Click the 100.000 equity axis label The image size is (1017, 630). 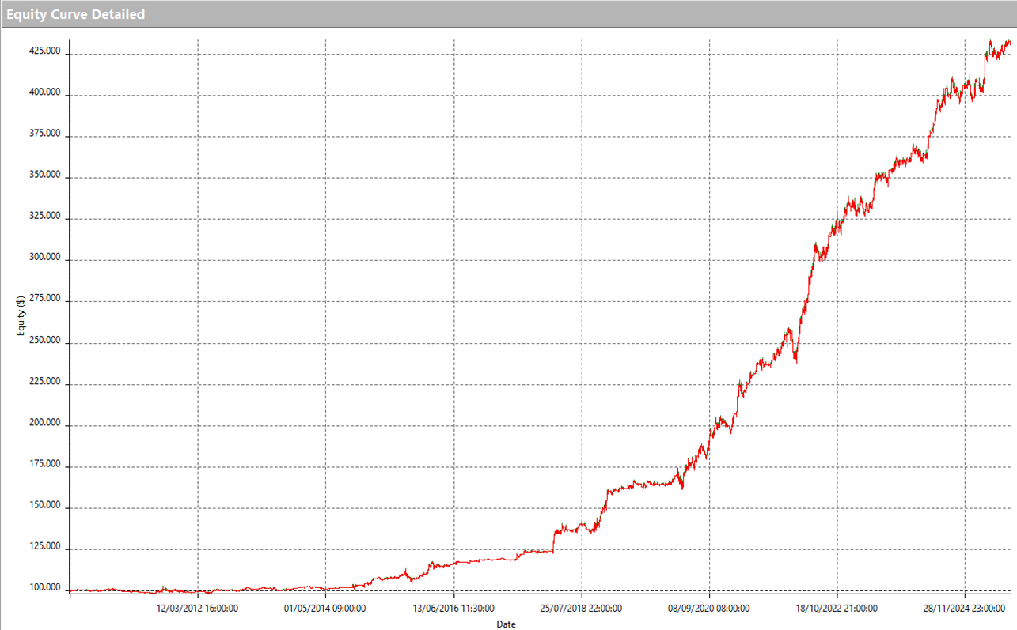(45, 587)
